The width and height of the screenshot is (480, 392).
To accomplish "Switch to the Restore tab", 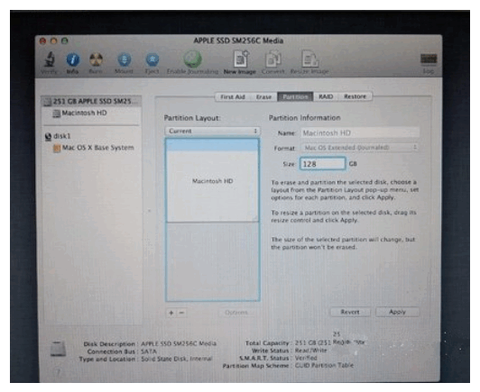I will pos(355,96).
